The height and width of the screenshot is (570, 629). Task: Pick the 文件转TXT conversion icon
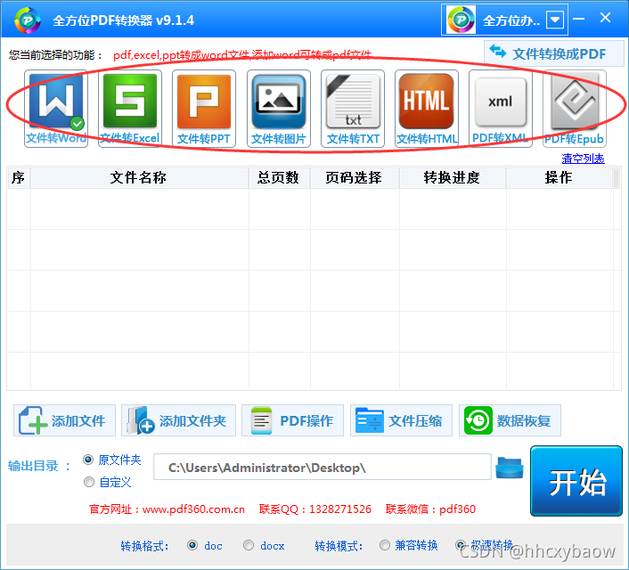click(x=353, y=109)
